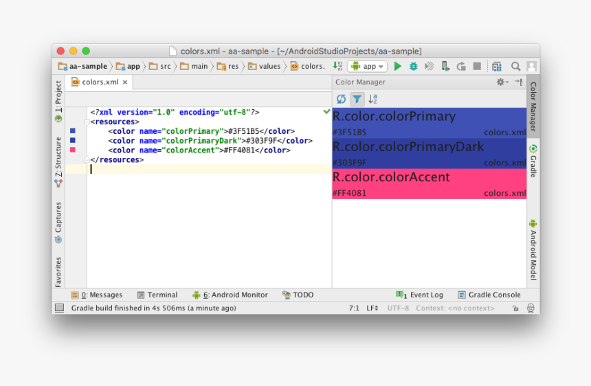Image resolution: width=591 pixels, height=386 pixels.
Task: Click the aa-sample breadcrumb
Action: tap(82, 66)
